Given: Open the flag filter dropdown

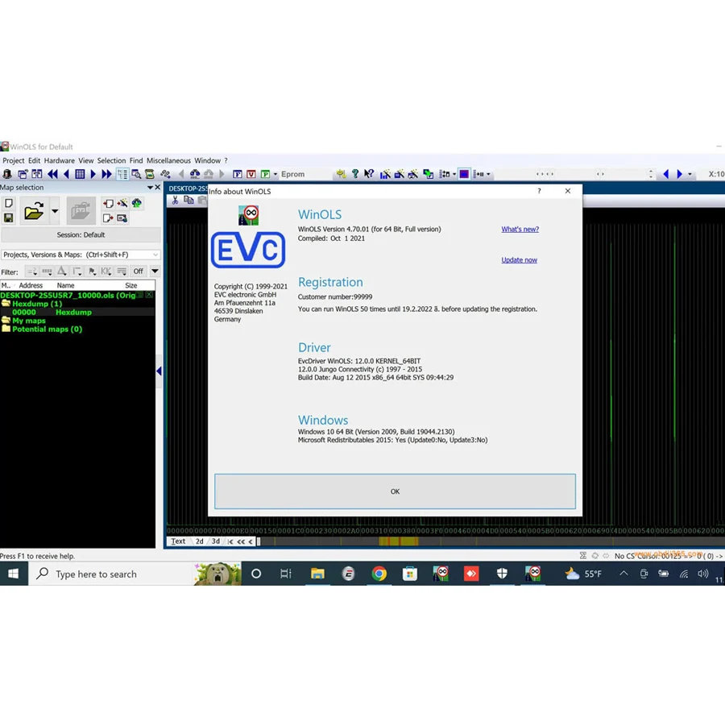Looking at the screenshot, I should (92, 271).
